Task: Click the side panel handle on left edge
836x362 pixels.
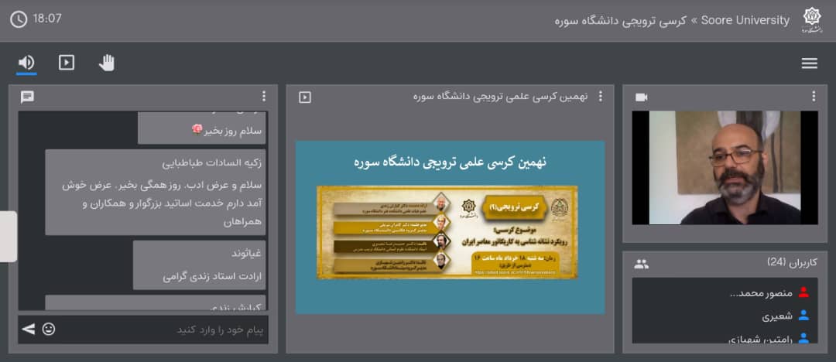Action: pyautogui.click(x=8, y=236)
